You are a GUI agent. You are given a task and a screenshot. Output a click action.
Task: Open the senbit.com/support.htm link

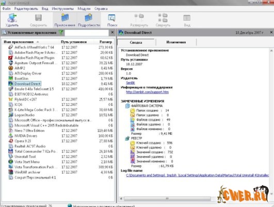point(147,92)
